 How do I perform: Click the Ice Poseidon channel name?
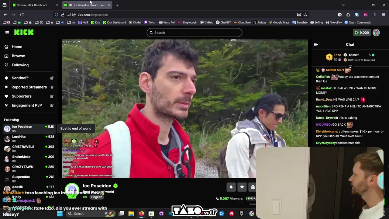97,186
